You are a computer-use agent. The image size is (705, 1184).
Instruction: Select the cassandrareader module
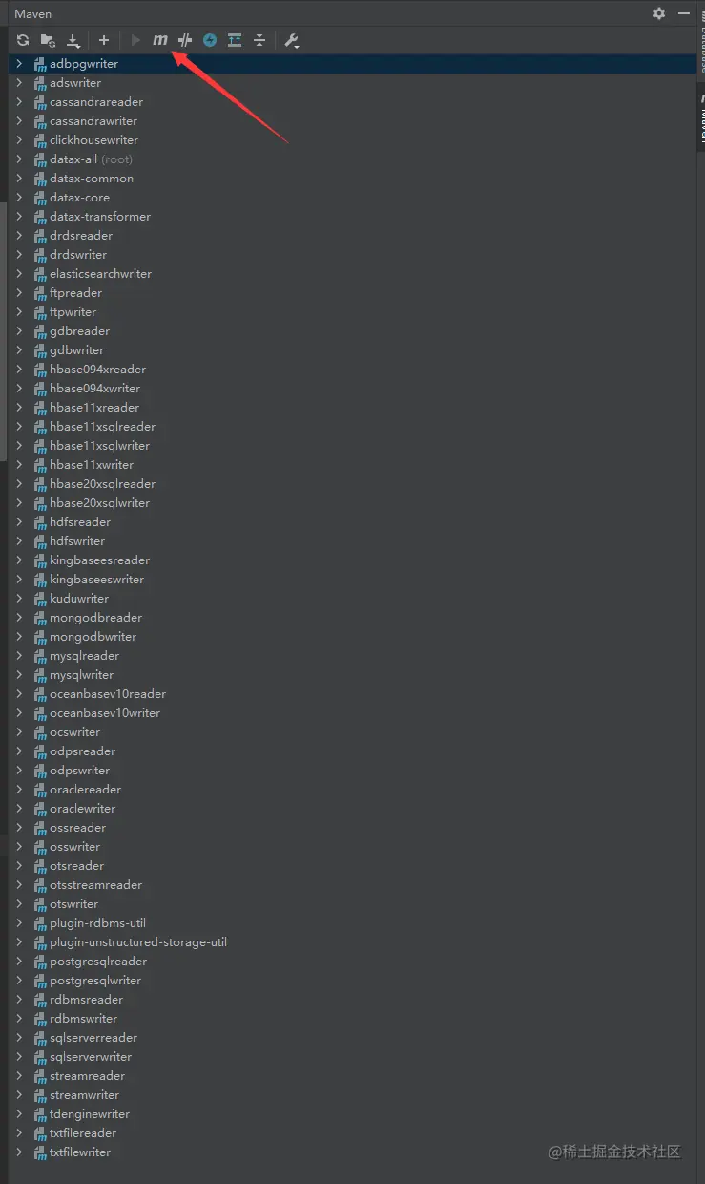[96, 102]
